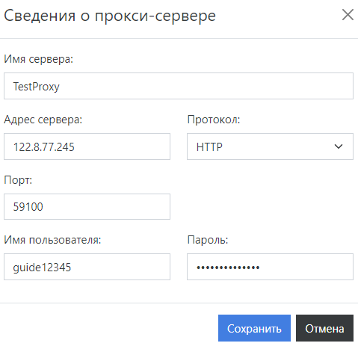This screenshot has height=346, width=358.
Task: Select the HTTP text in protocol selector
Action: [209, 147]
